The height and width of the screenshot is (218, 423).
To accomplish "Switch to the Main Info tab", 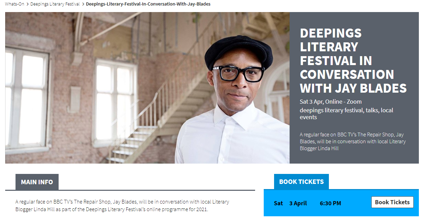I will tap(37, 182).
